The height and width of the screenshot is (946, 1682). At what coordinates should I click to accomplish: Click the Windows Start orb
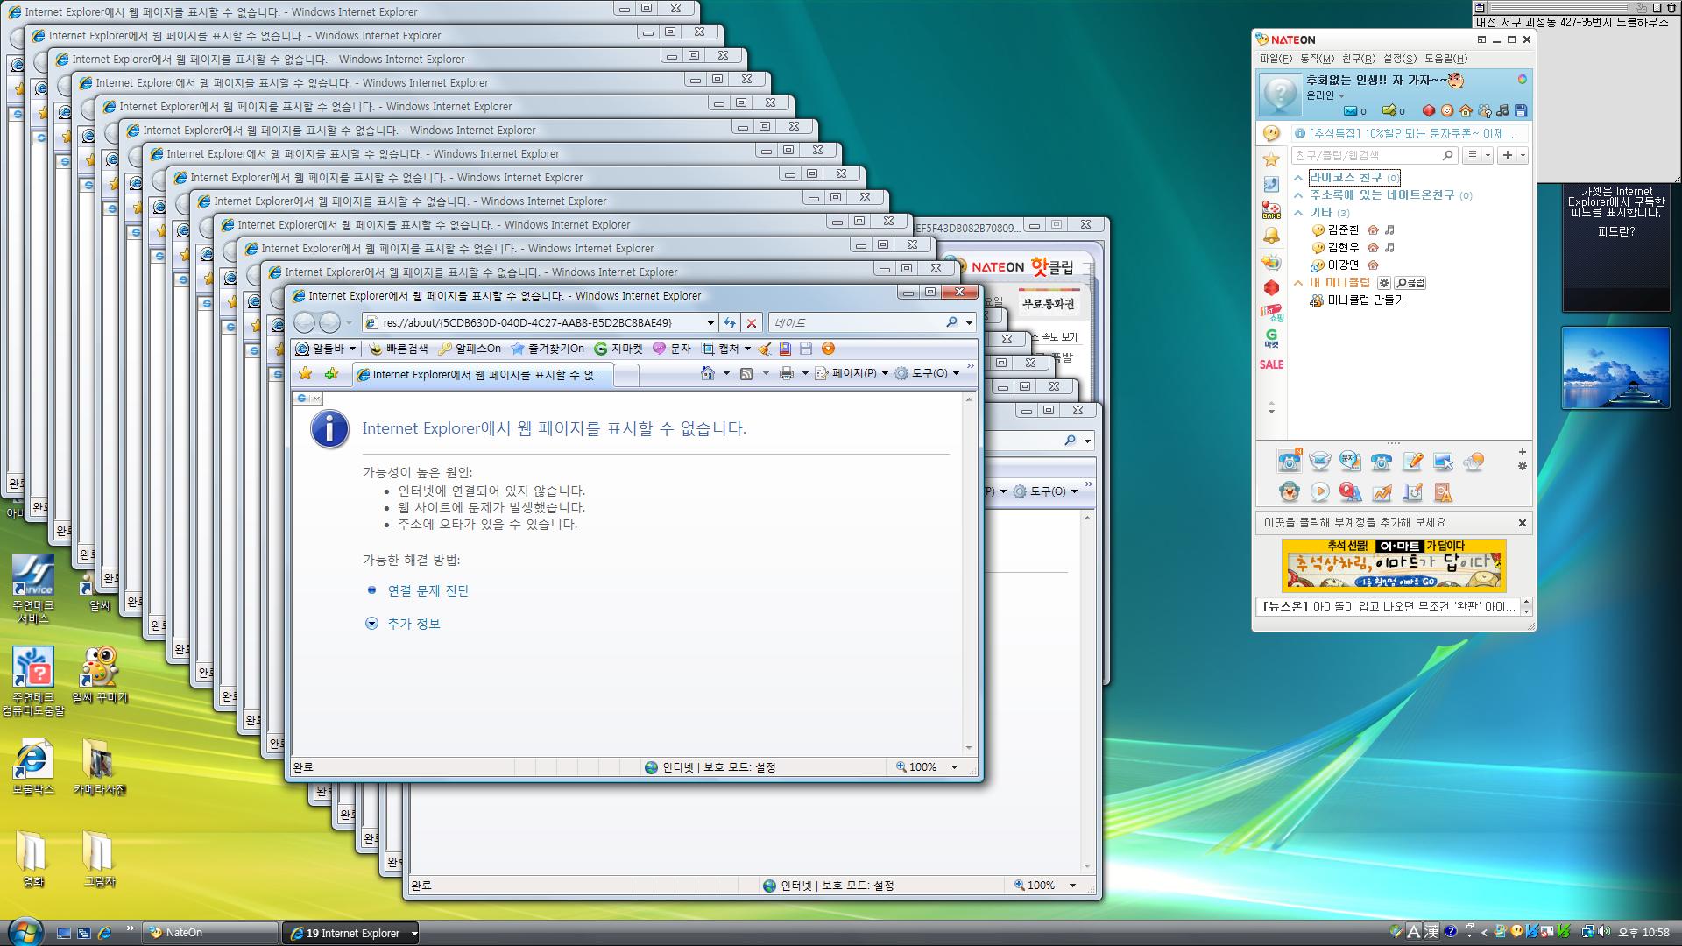[x=24, y=932]
